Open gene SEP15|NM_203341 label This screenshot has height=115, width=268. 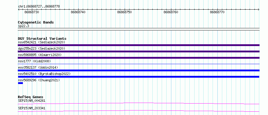(32, 108)
